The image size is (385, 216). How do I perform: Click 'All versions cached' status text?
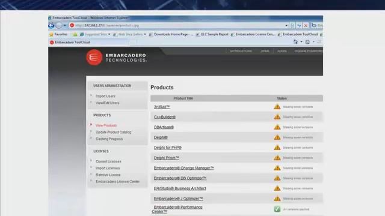(296, 209)
